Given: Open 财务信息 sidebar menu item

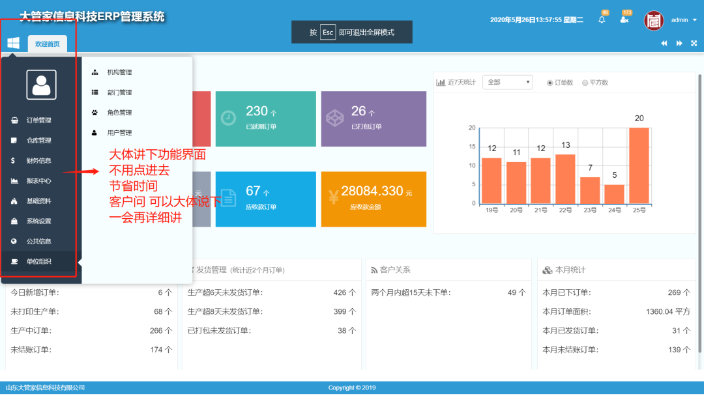Looking at the screenshot, I should (x=38, y=161).
